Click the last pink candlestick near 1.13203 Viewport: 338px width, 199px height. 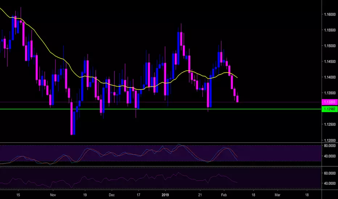coord(238,99)
